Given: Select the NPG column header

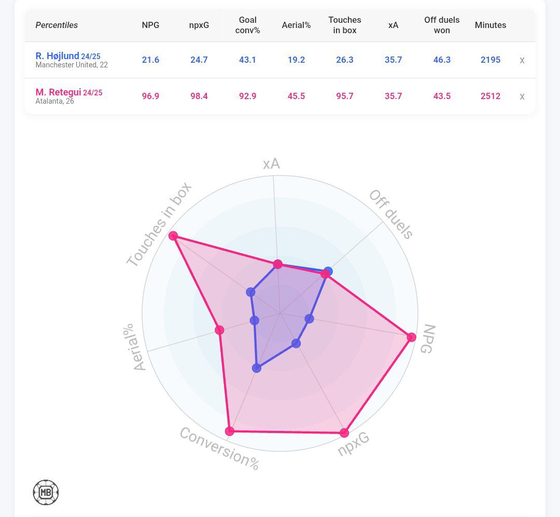Looking at the screenshot, I should click(x=150, y=25).
